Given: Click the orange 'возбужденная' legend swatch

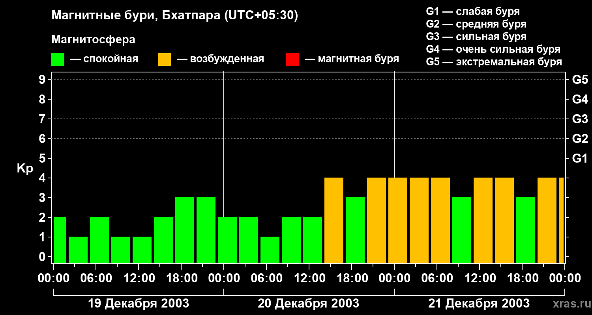Looking at the screenshot, I should pyautogui.click(x=164, y=59).
